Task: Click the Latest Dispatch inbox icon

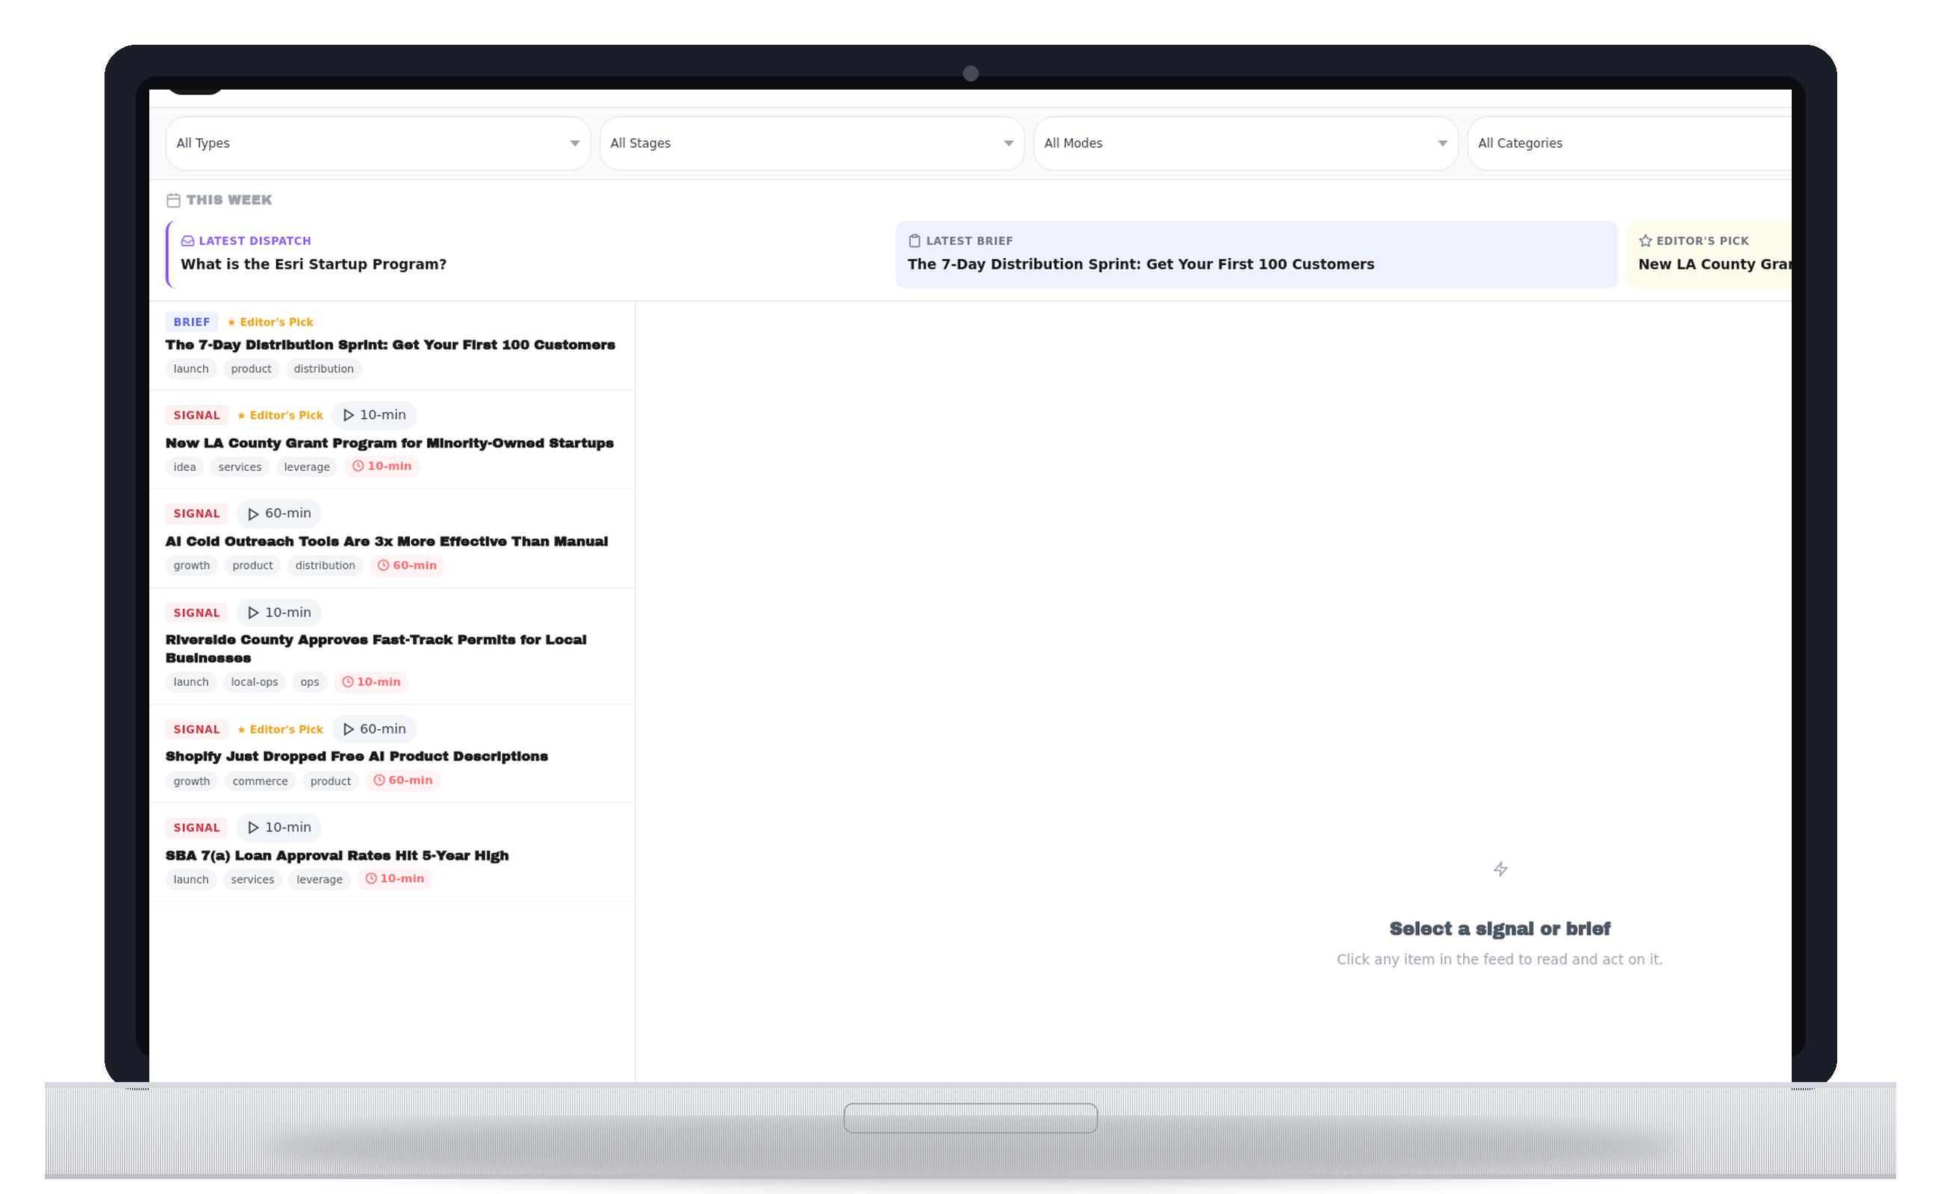Action: tap(187, 241)
